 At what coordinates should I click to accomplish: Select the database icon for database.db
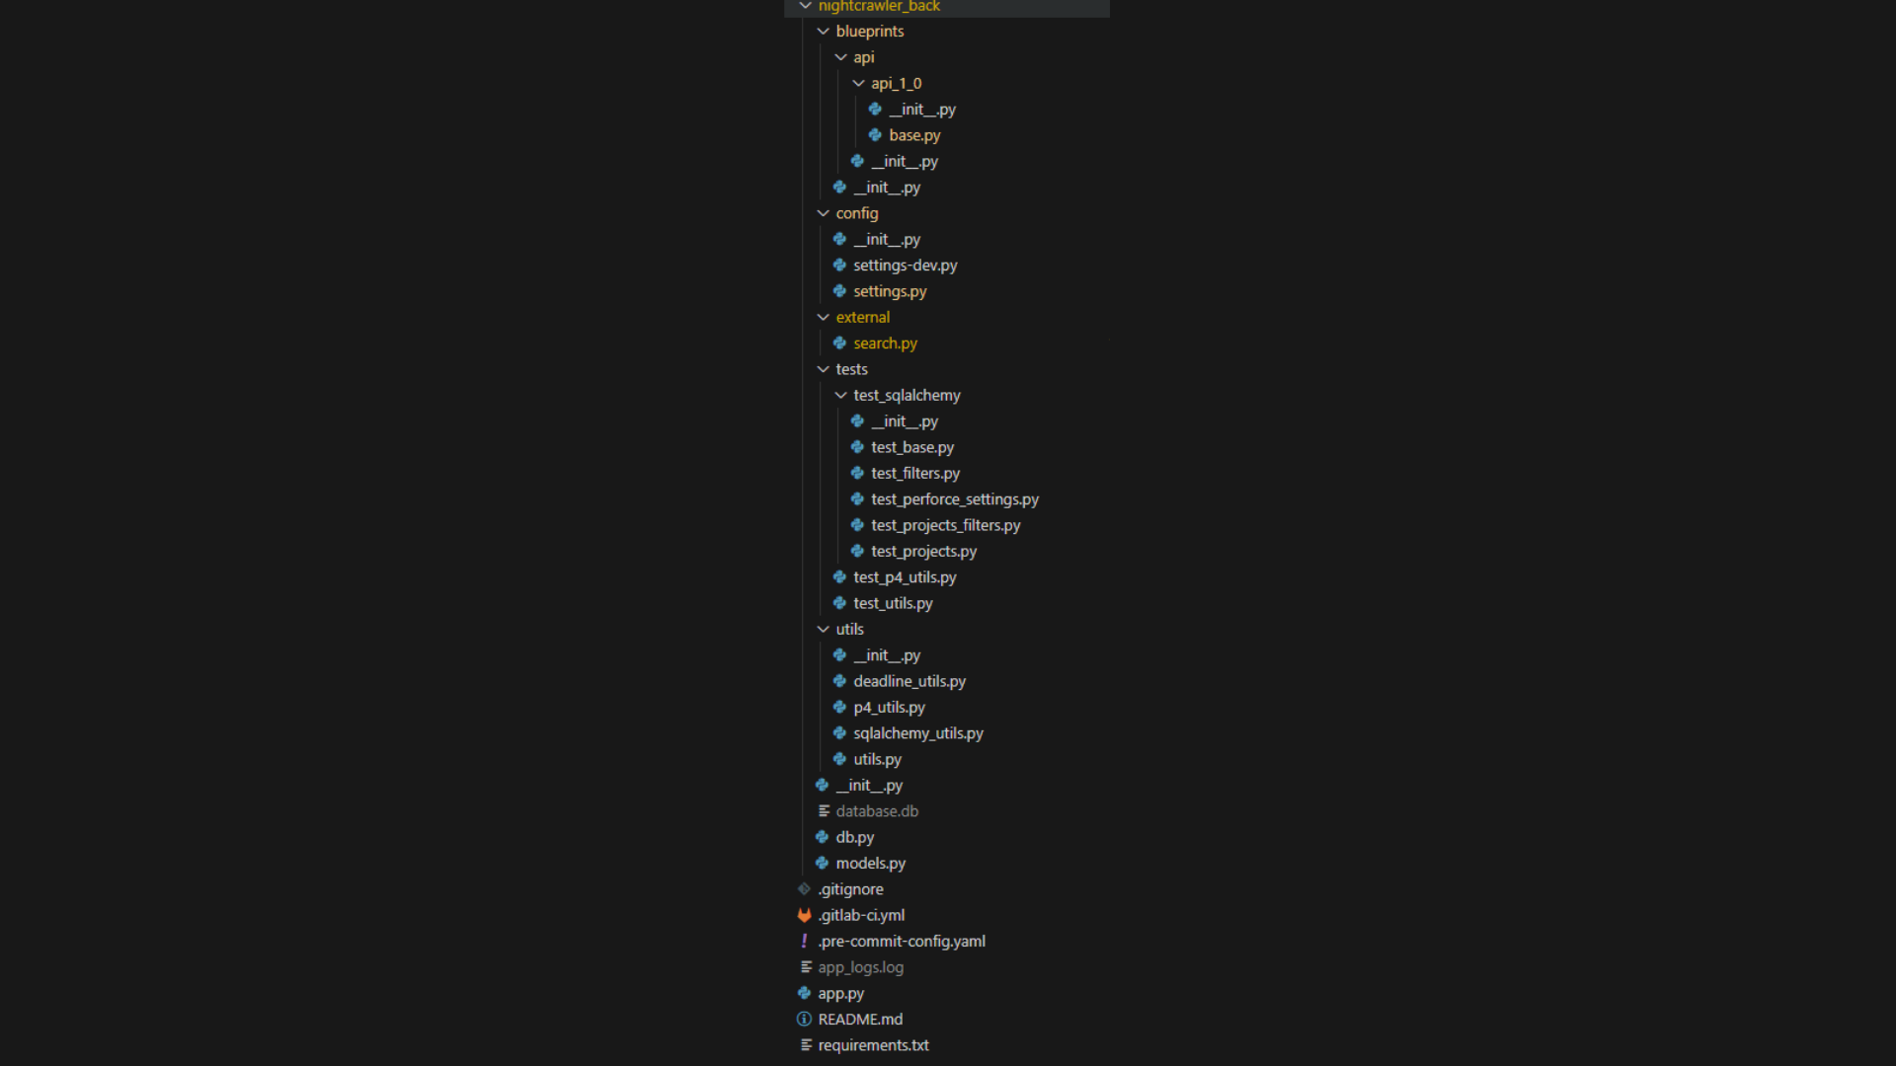[825, 810]
